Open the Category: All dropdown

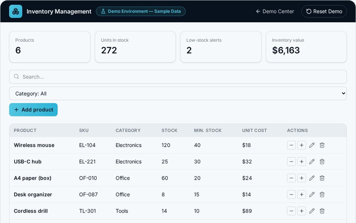[178, 93]
